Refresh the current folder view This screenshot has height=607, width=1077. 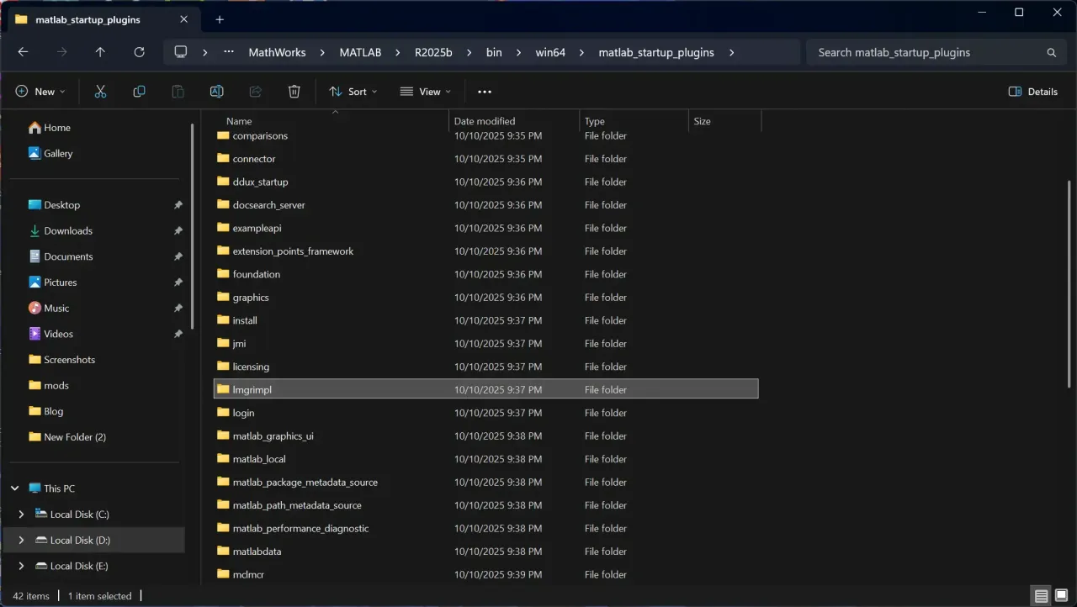click(140, 52)
